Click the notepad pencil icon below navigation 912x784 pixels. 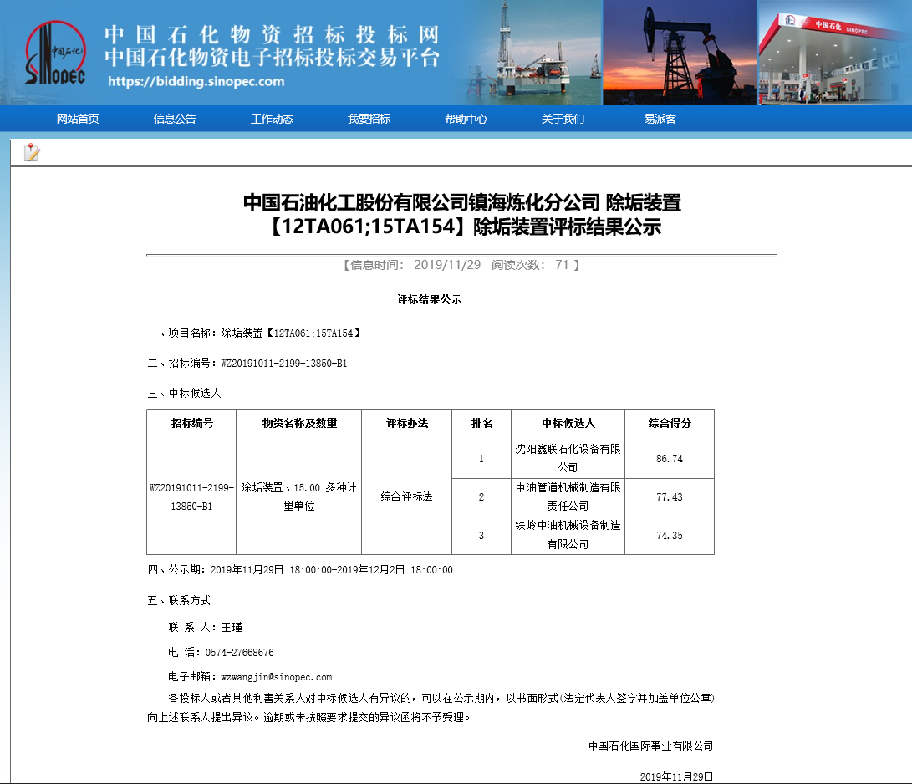32,152
